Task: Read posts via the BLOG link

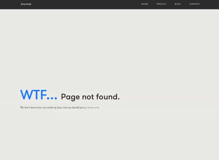Action: 178,4
